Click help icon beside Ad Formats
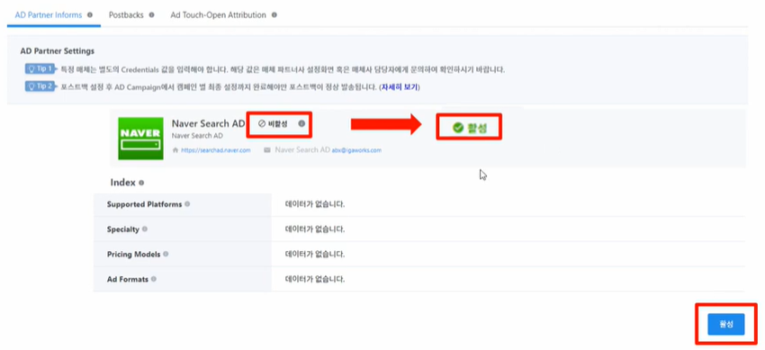765x350 pixels. pos(154,279)
